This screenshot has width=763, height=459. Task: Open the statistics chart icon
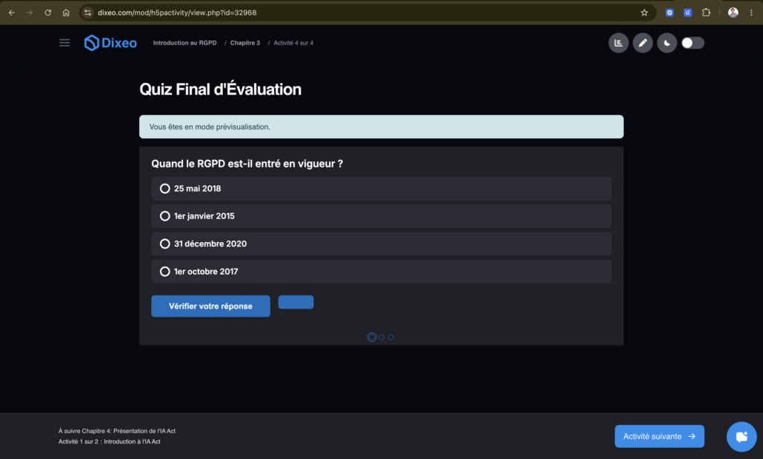pyautogui.click(x=619, y=43)
